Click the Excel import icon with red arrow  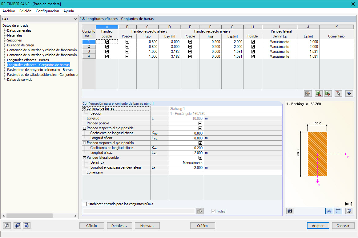pyautogui.click(x=328, y=93)
